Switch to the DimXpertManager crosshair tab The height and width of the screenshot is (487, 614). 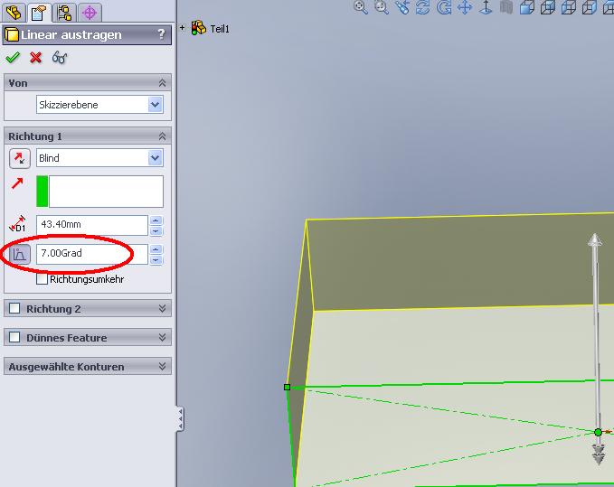pyautogui.click(x=90, y=12)
